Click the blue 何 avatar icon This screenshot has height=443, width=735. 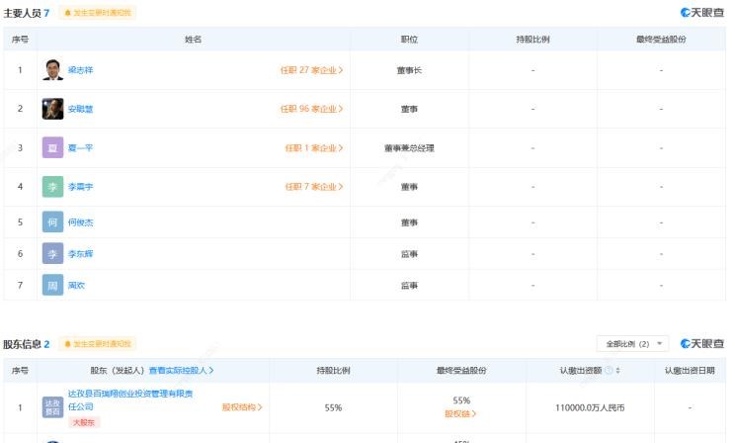coord(52,221)
